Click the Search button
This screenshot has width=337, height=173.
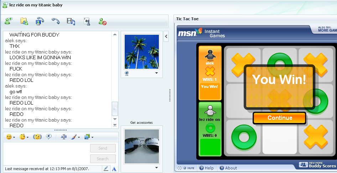coord(103,159)
